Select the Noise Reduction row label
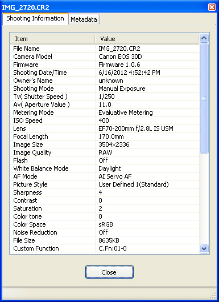 (x=35, y=232)
